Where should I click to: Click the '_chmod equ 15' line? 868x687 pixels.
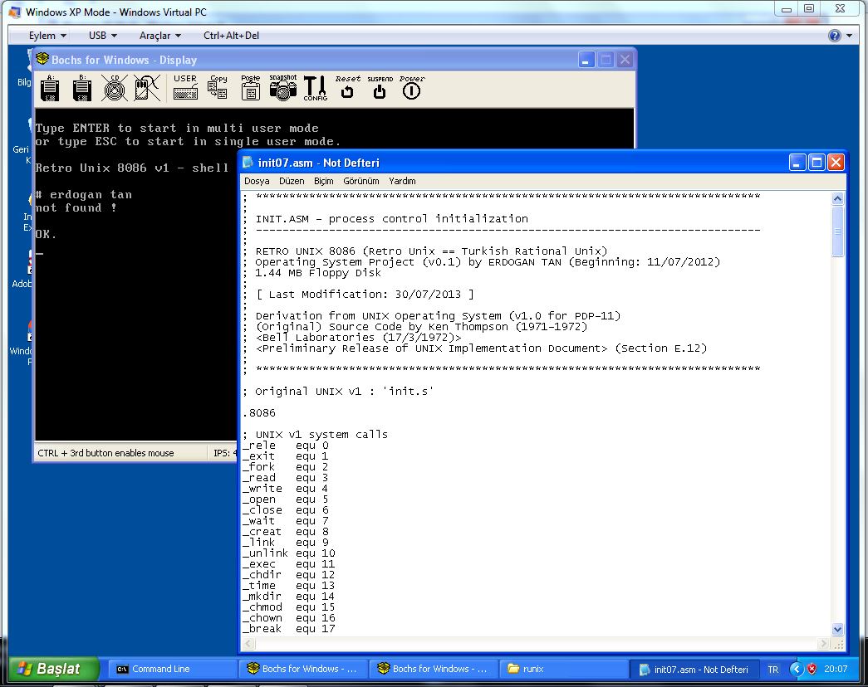289,607
